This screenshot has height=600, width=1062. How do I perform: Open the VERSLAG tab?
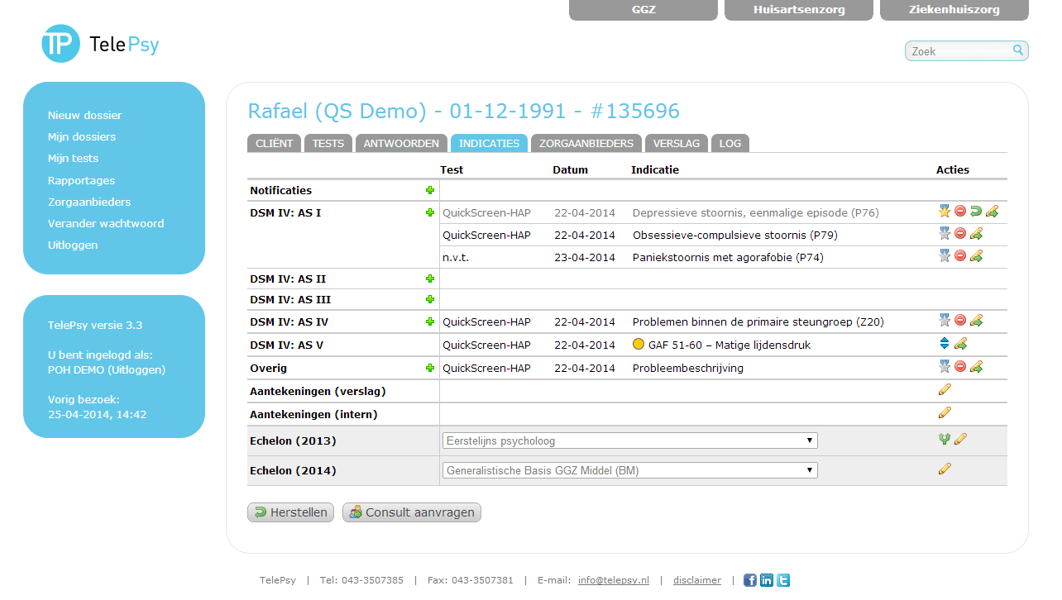click(676, 143)
